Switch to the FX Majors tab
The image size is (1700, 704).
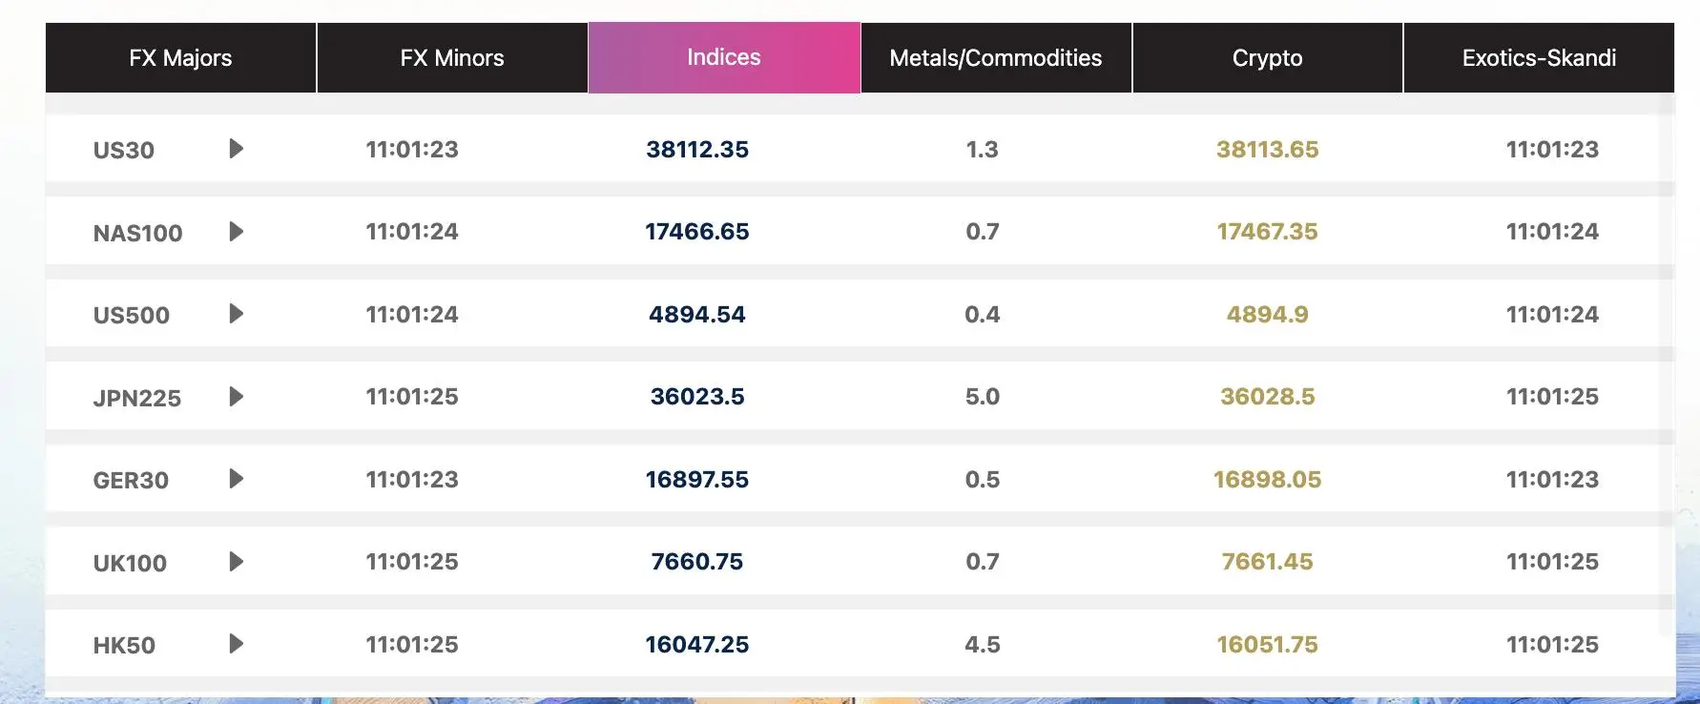(x=180, y=58)
